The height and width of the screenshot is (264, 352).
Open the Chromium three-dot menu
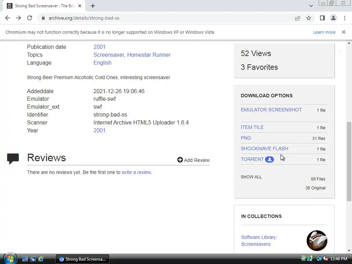(344, 18)
